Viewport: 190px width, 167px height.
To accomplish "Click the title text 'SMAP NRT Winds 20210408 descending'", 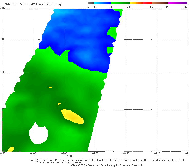I will [x=33, y=4].
